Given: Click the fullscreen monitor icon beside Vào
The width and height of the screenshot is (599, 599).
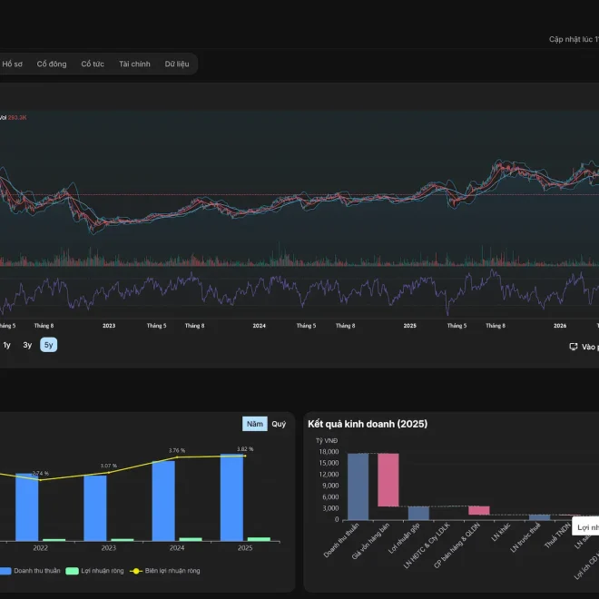Looking at the screenshot, I should tap(574, 347).
